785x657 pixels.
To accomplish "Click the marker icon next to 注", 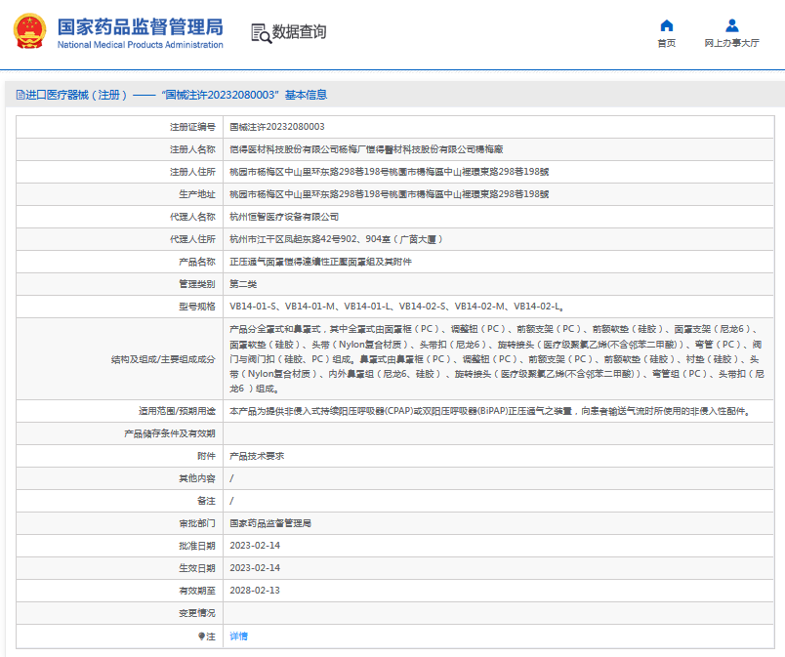I will (201, 636).
